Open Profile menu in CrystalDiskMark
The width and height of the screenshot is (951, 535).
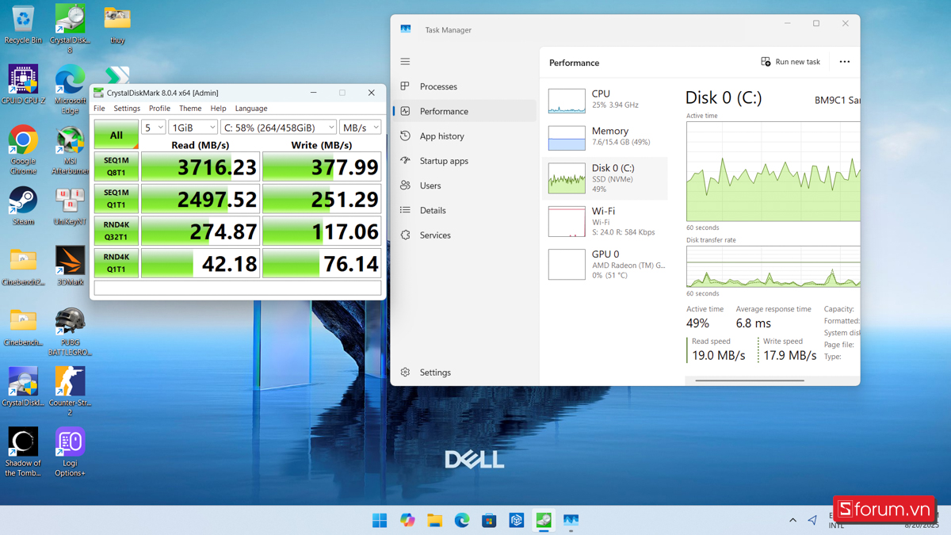(159, 109)
